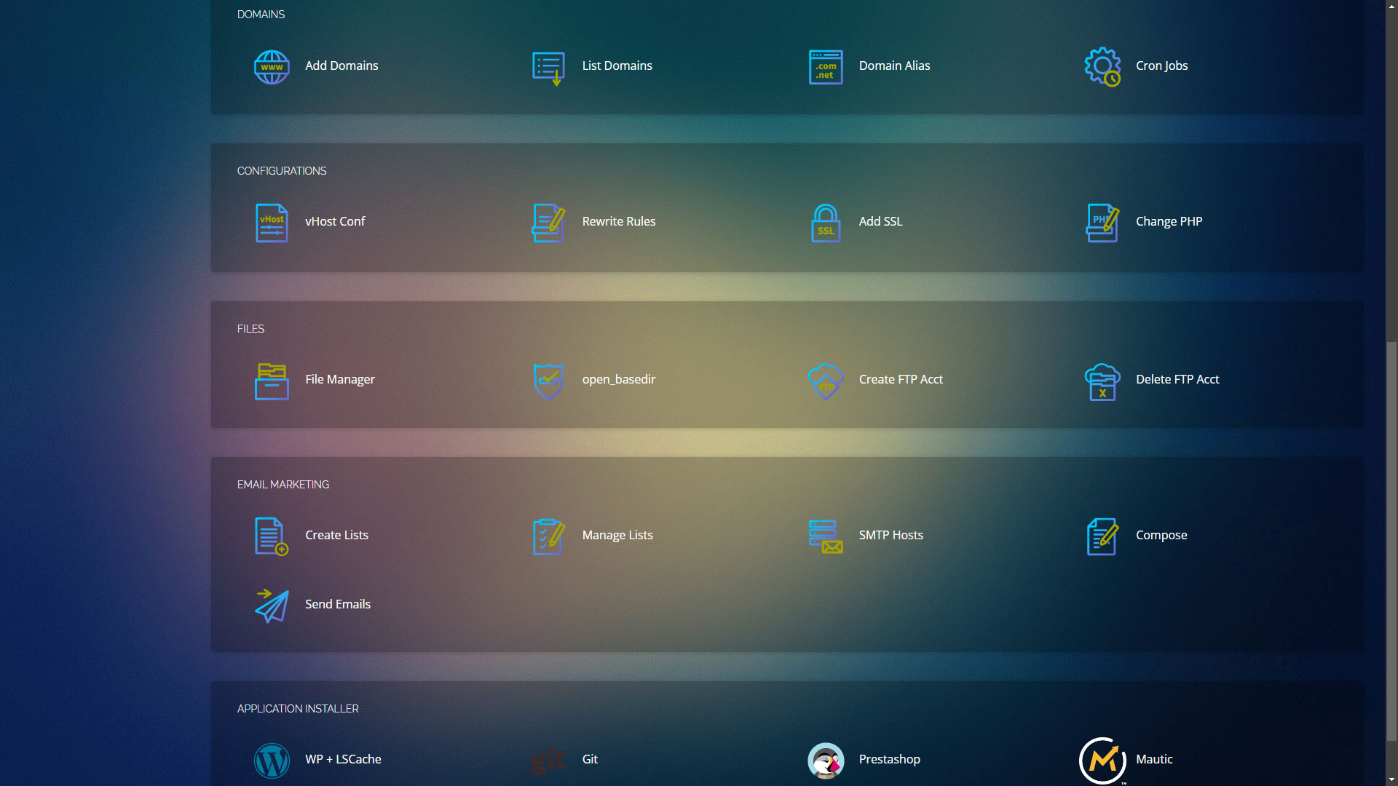1398x786 pixels.
Task: Click the Mautic logo icon
Action: 1102,761
